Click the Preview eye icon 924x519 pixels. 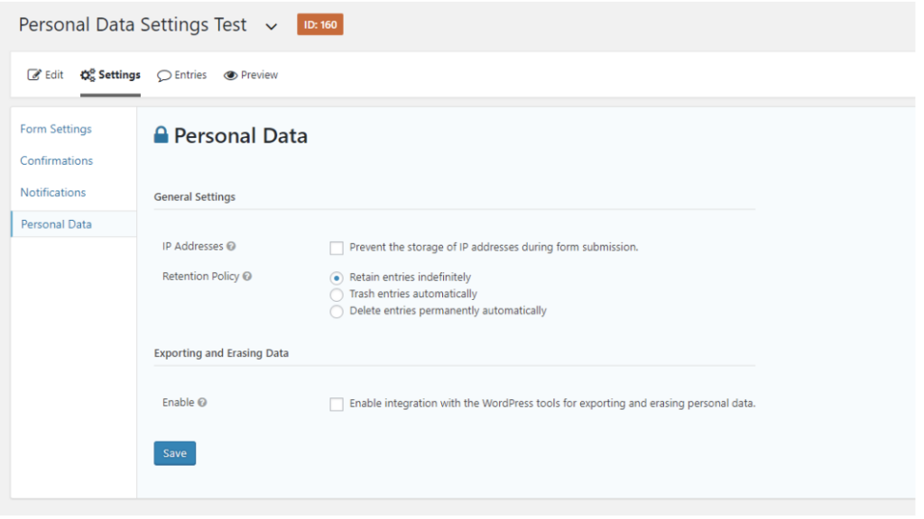point(230,76)
